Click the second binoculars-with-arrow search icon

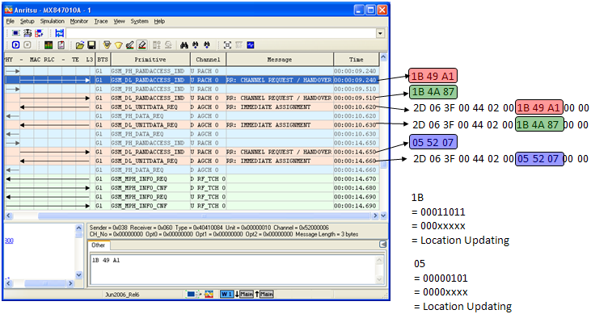coord(207,45)
